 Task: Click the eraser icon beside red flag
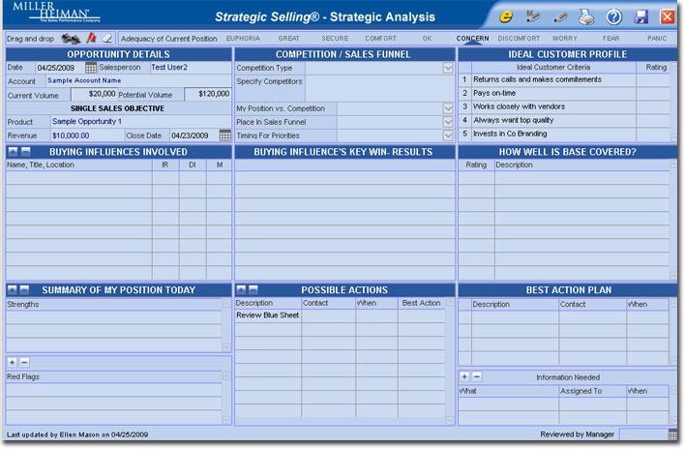[107, 38]
